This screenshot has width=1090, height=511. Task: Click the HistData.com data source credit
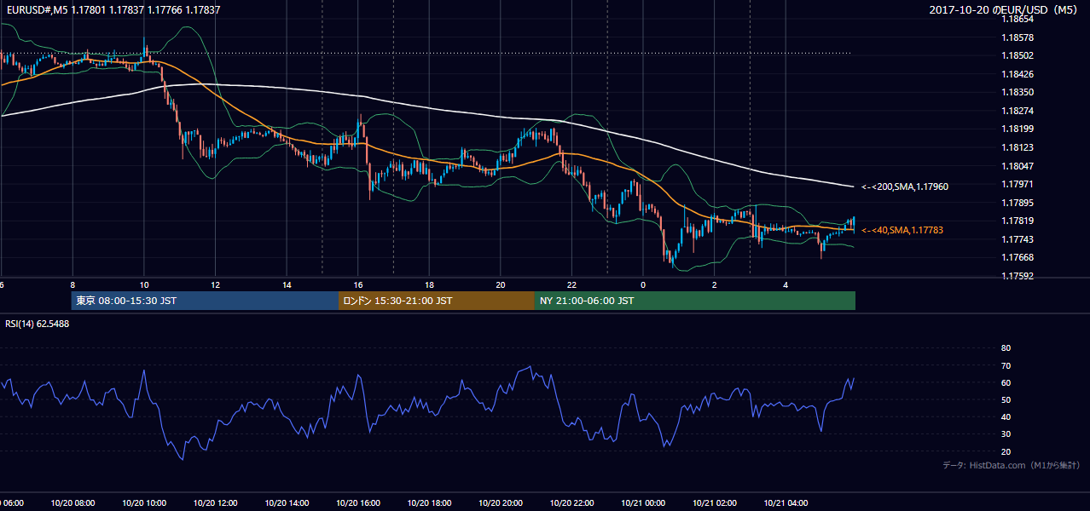(x=1011, y=466)
